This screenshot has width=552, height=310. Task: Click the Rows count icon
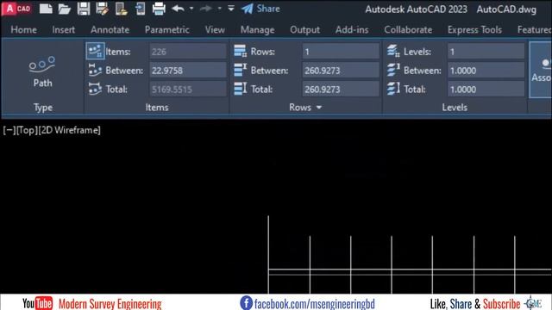click(x=241, y=52)
